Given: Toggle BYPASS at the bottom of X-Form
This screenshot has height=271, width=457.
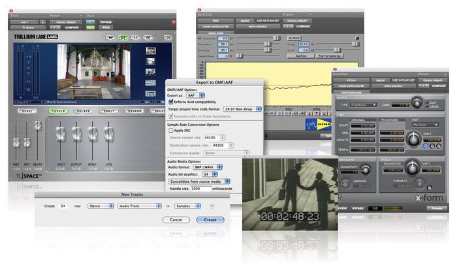Looking at the screenshot, I should point(358,208).
